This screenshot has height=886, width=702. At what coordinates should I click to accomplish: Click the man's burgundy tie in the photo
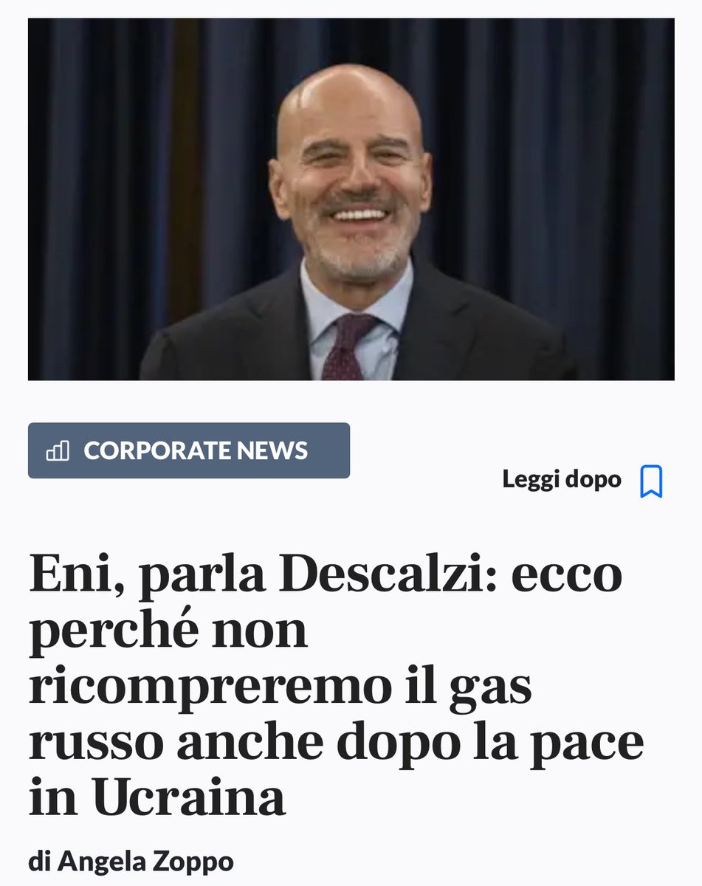pyautogui.click(x=345, y=346)
